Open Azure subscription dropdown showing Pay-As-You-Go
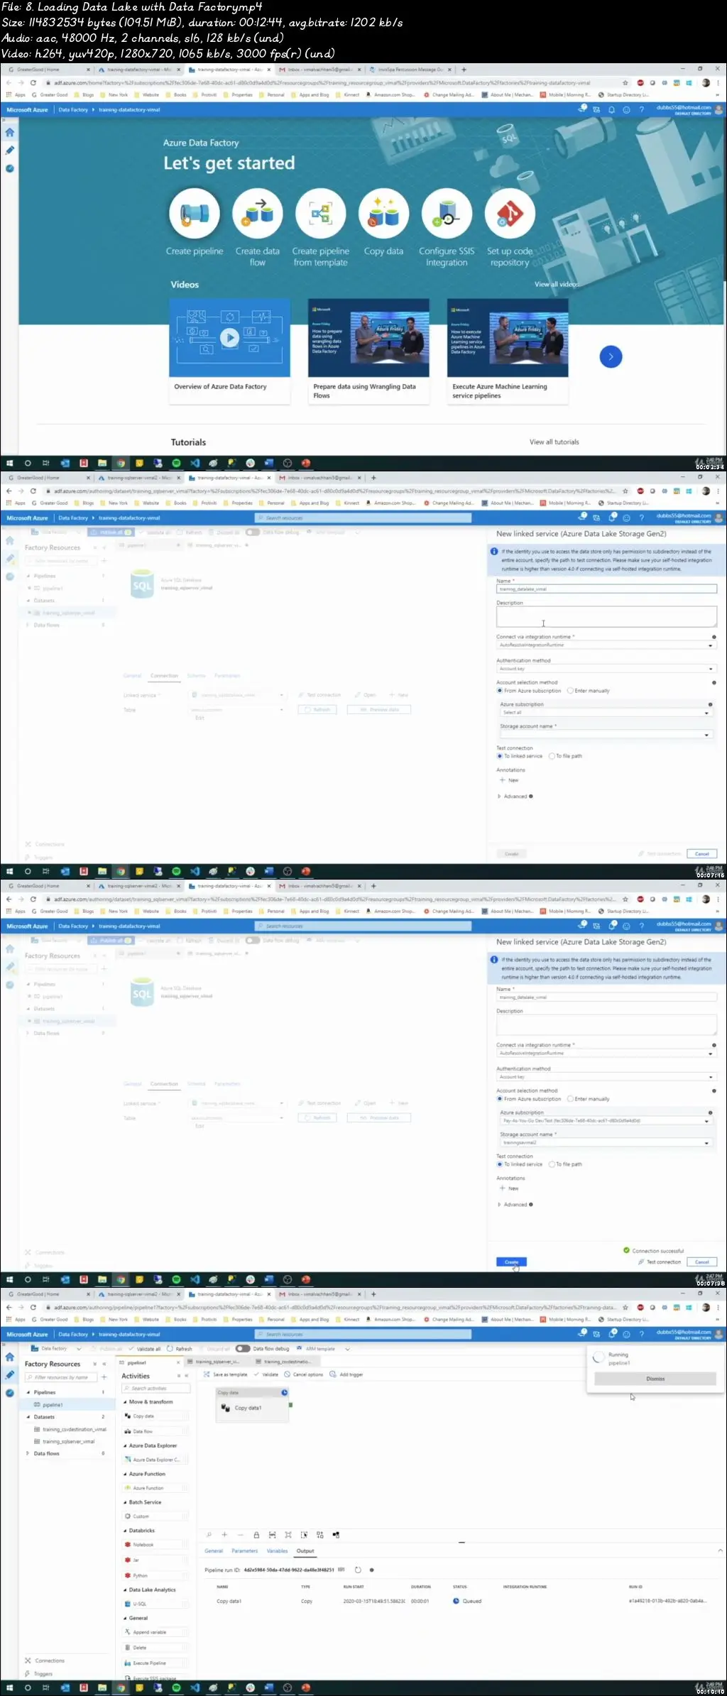The width and height of the screenshot is (727, 1696). pyautogui.click(x=605, y=1120)
